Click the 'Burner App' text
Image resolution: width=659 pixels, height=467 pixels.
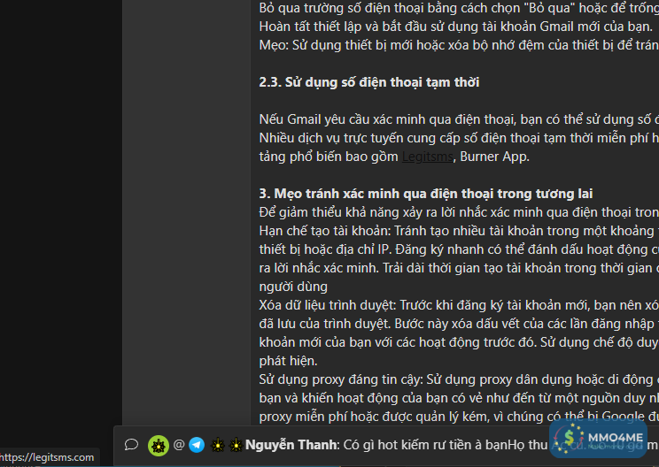coord(493,157)
